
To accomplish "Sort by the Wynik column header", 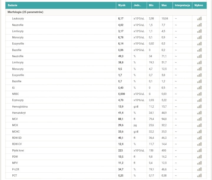I will [122, 5].
